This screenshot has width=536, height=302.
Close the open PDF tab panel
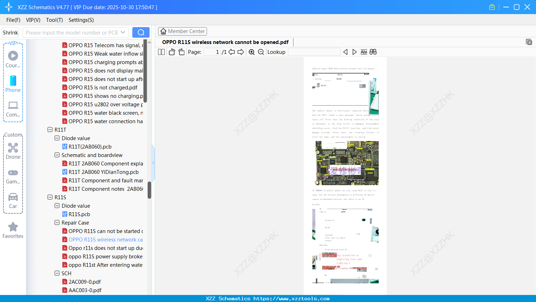point(529,42)
